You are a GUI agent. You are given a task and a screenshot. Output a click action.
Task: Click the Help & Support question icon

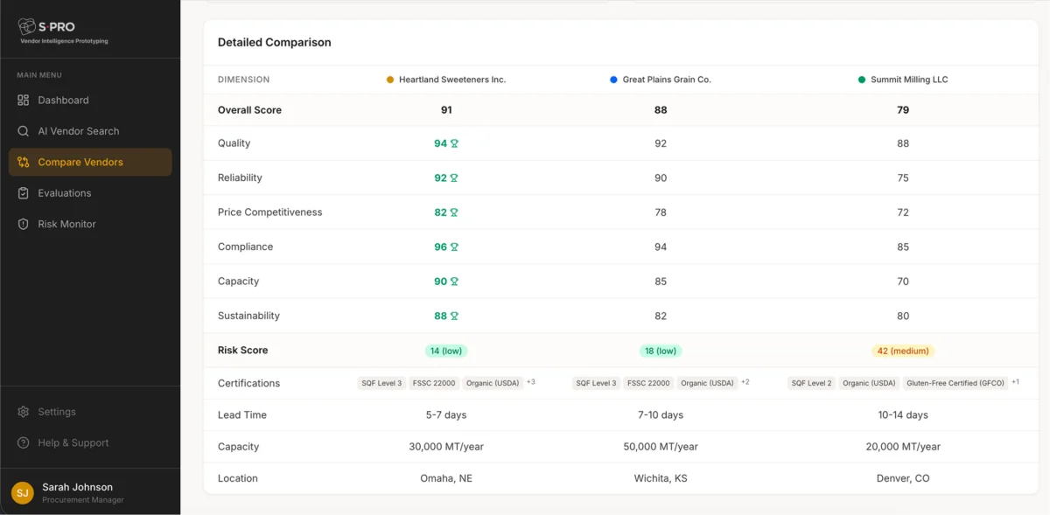(24, 443)
